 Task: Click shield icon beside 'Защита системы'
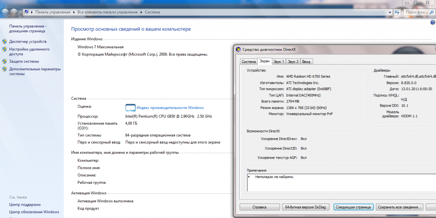[x=4, y=61]
